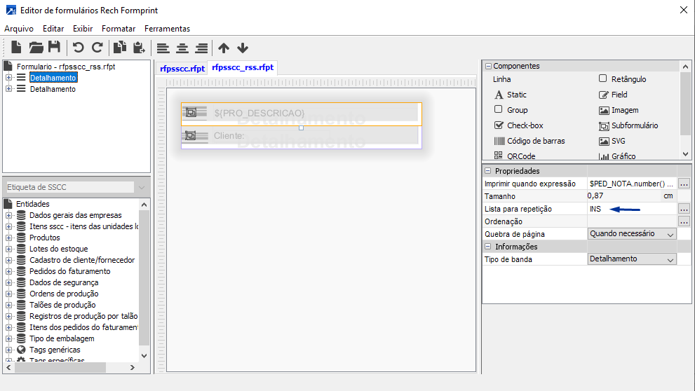
Task: Click the New file toolbar icon
Action: [16, 48]
